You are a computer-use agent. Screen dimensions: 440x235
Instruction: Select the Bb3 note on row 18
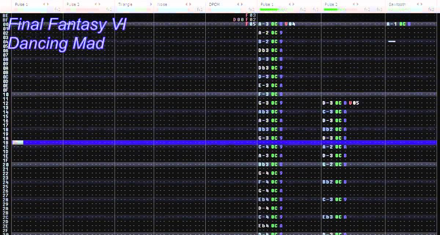click(x=264, y=129)
